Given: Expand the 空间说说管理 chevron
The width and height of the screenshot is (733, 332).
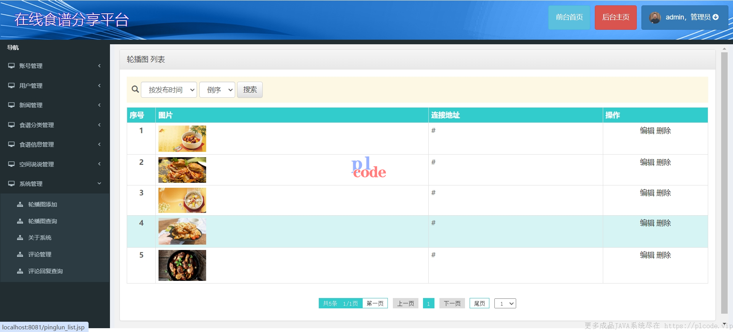Looking at the screenshot, I should pyautogui.click(x=99, y=164).
